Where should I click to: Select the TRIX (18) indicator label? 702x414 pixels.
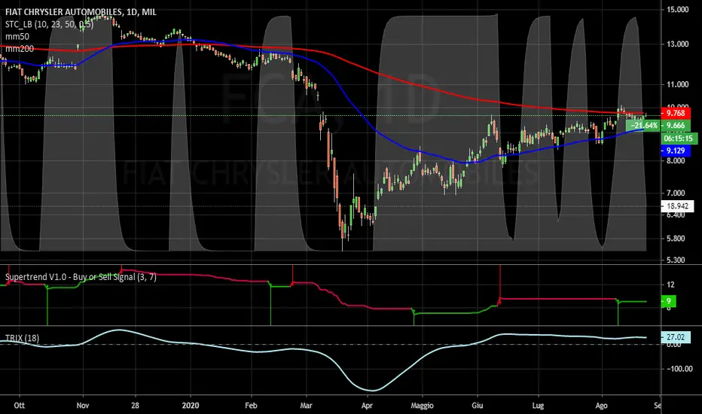(22, 338)
